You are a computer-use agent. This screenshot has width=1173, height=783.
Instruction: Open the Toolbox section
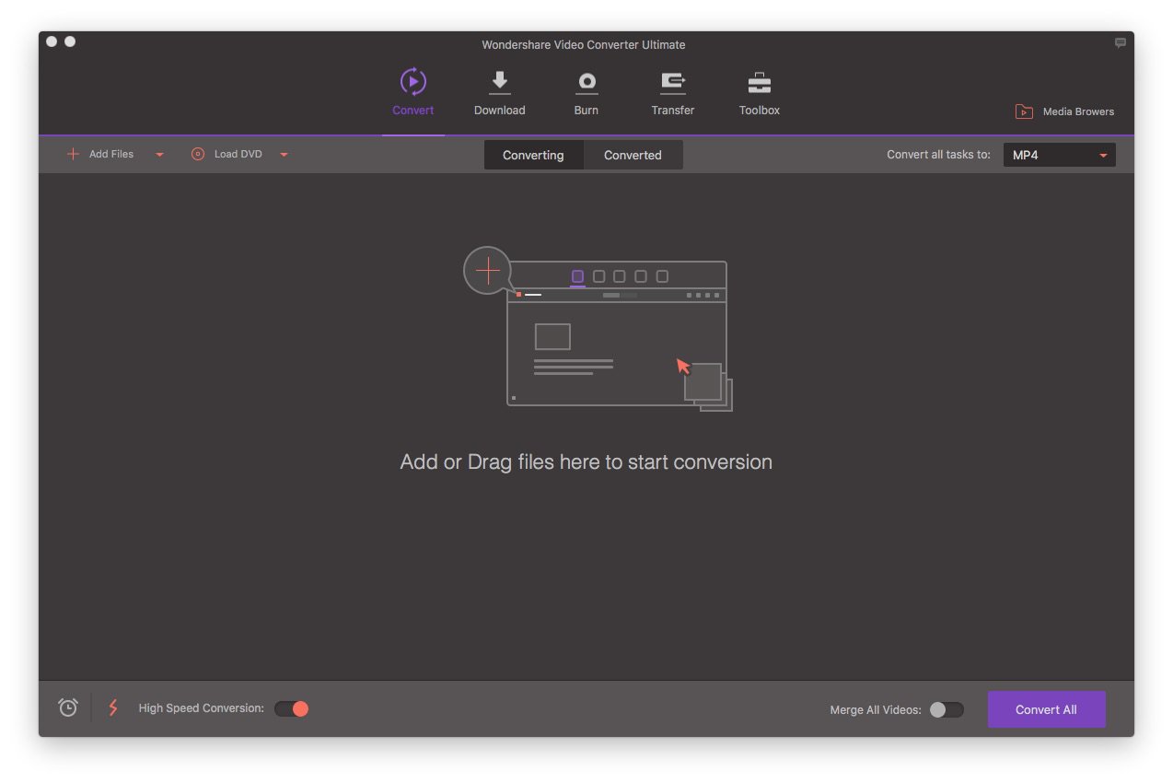click(x=758, y=92)
